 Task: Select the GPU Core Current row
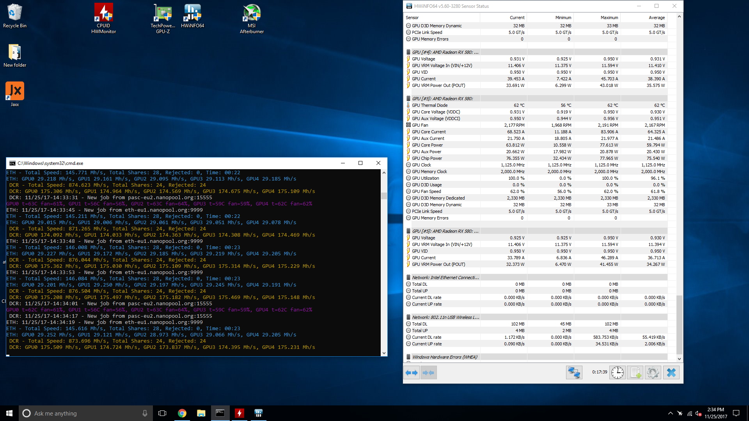(x=535, y=132)
